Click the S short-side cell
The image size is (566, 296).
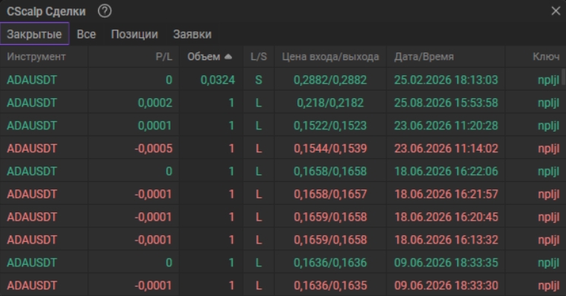[259, 80]
